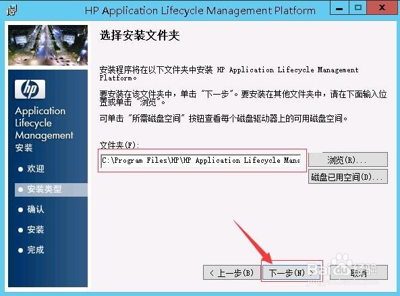Close the installer window
This screenshot has width=400, height=296.
click(382, 8)
